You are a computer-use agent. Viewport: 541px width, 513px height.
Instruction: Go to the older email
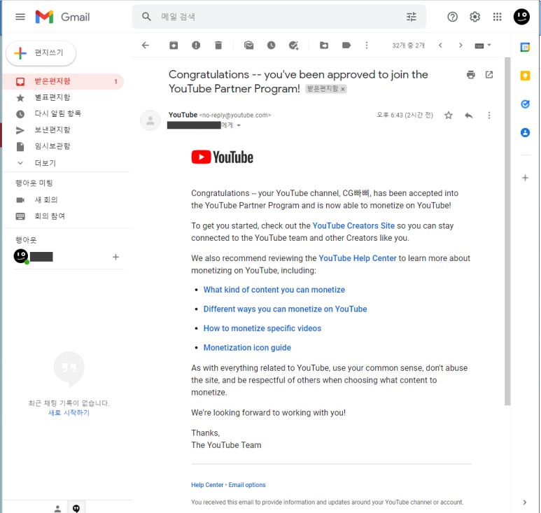click(x=461, y=45)
